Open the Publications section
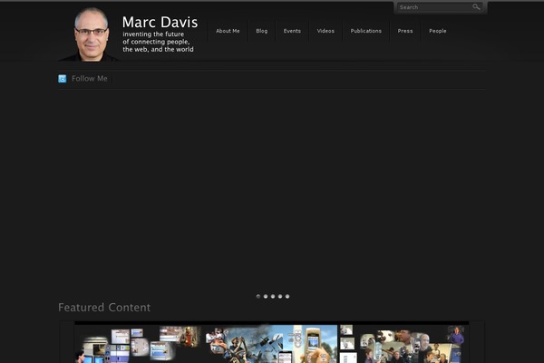 pyautogui.click(x=365, y=31)
